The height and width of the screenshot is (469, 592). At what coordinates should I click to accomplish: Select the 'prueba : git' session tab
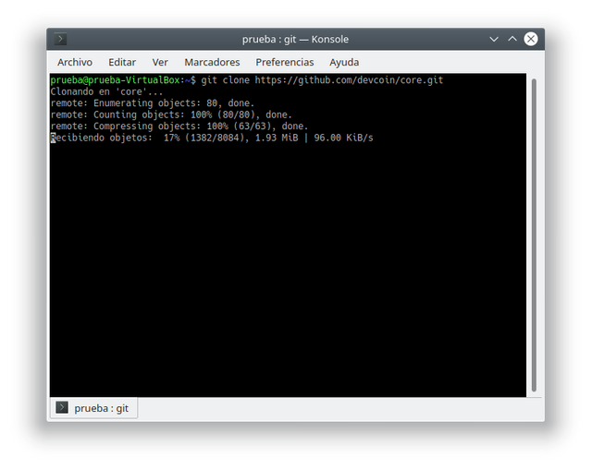point(93,407)
